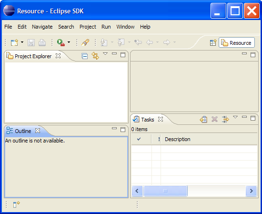Click the Description column header
Screen dimensions: 262x214
(x=209, y=139)
